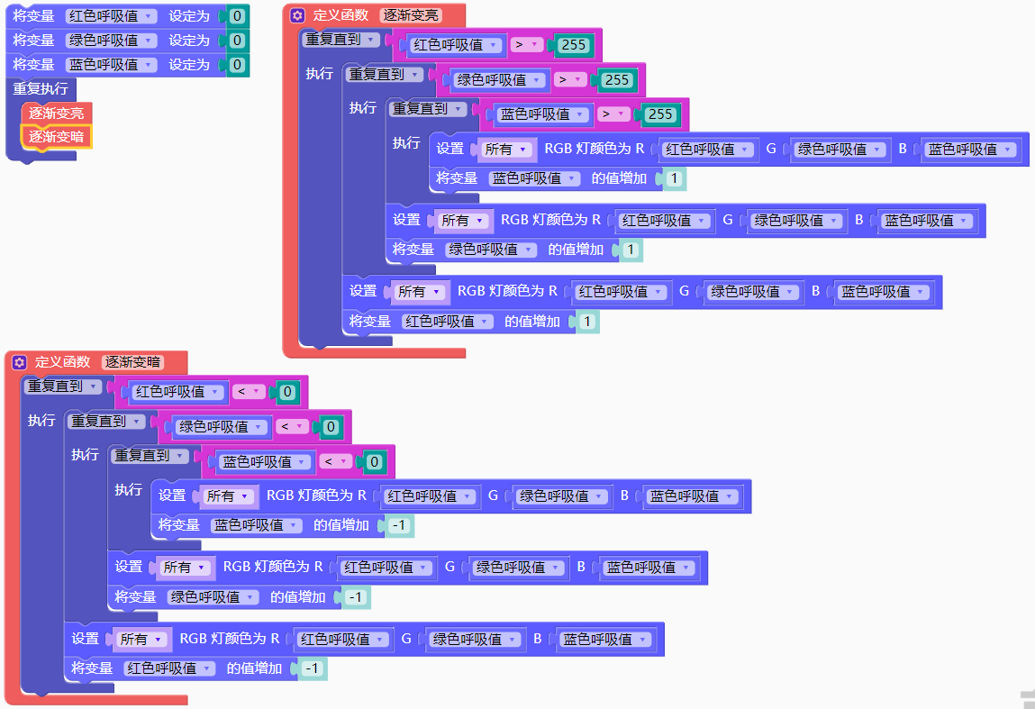Select the 逐渐变亮 call block inside 重复执行
1035x709 pixels.
56,113
